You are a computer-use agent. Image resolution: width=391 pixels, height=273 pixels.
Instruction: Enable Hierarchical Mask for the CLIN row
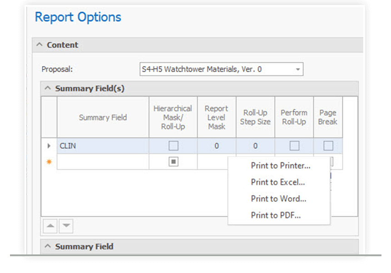173,146
